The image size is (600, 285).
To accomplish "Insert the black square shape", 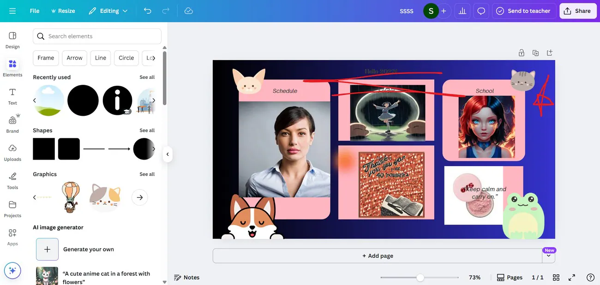I will pos(44,149).
